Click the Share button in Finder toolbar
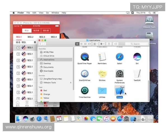Image resolution: width=168 pixels, height=134 pixels. [x=109, y=44]
